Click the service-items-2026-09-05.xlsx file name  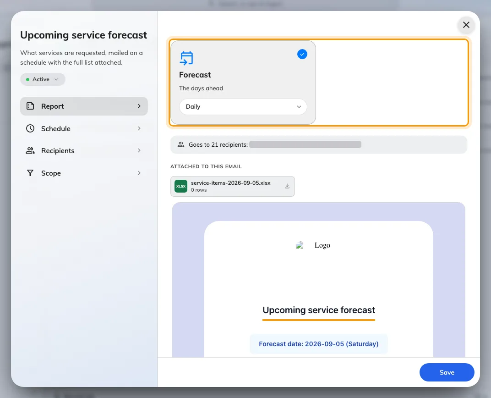231,182
